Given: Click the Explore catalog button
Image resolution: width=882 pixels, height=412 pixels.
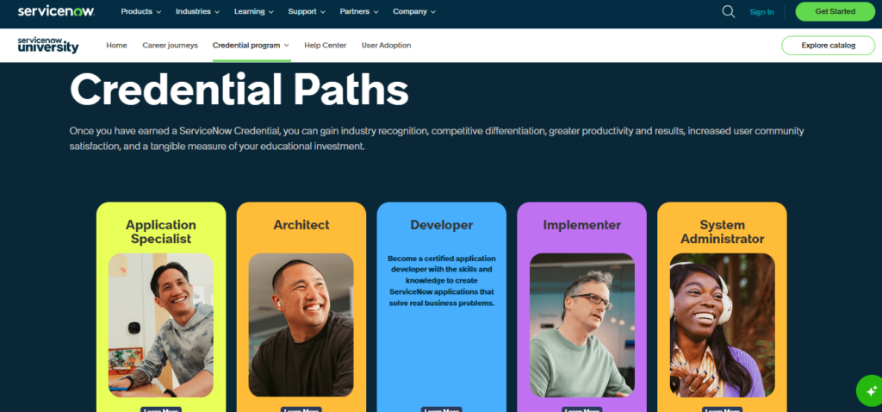Looking at the screenshot, I should click(829, 45).
